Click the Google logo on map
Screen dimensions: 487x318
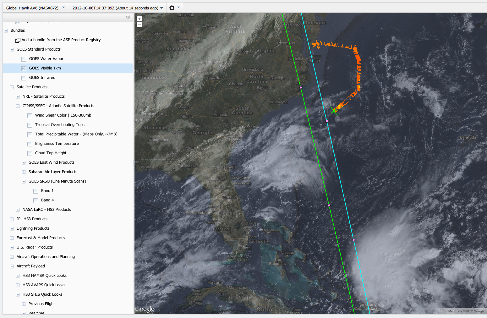[145, 309]
